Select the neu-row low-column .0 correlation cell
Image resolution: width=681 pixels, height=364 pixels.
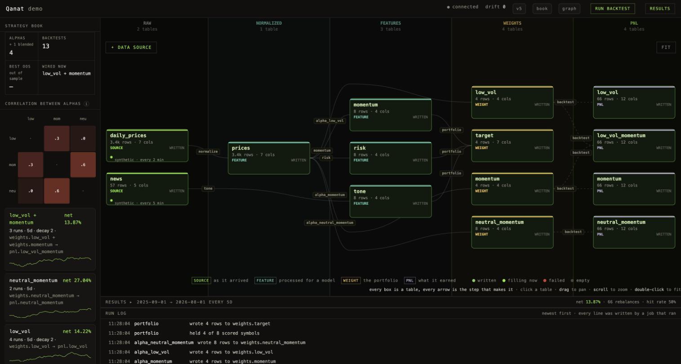[31, 191]
